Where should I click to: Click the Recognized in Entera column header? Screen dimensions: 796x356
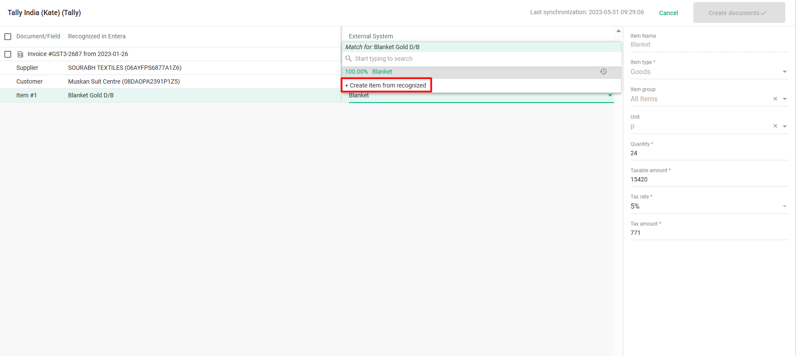coord(97,36)
